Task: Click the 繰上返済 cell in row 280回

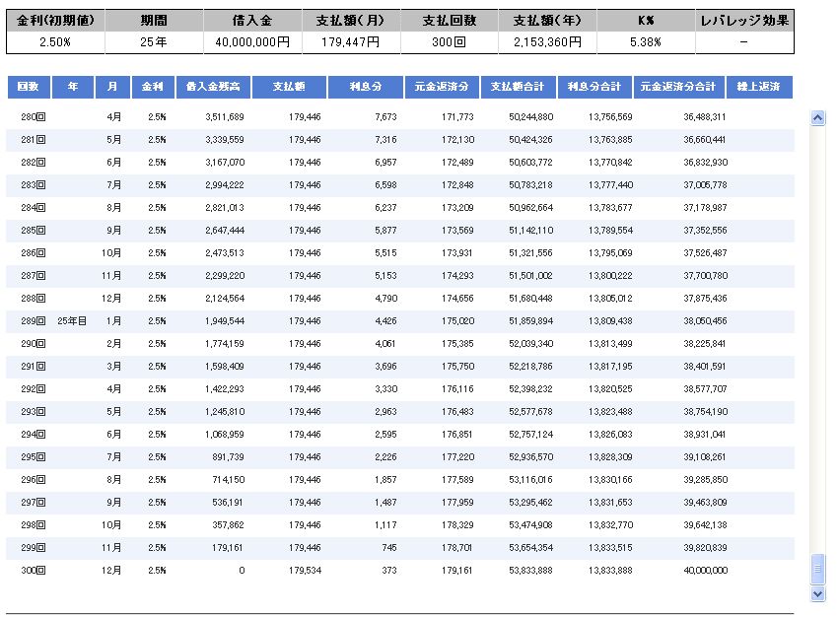Action: (759, 116)
